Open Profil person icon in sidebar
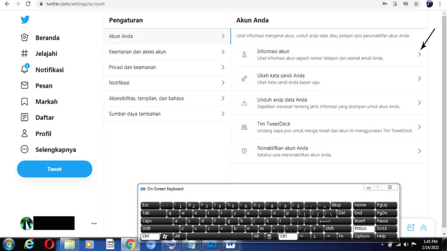The image size is (447, 251). tap(24, 133)
